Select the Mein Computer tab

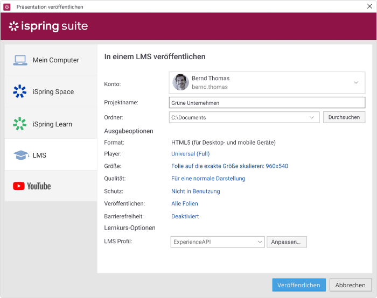click(51, 60)
